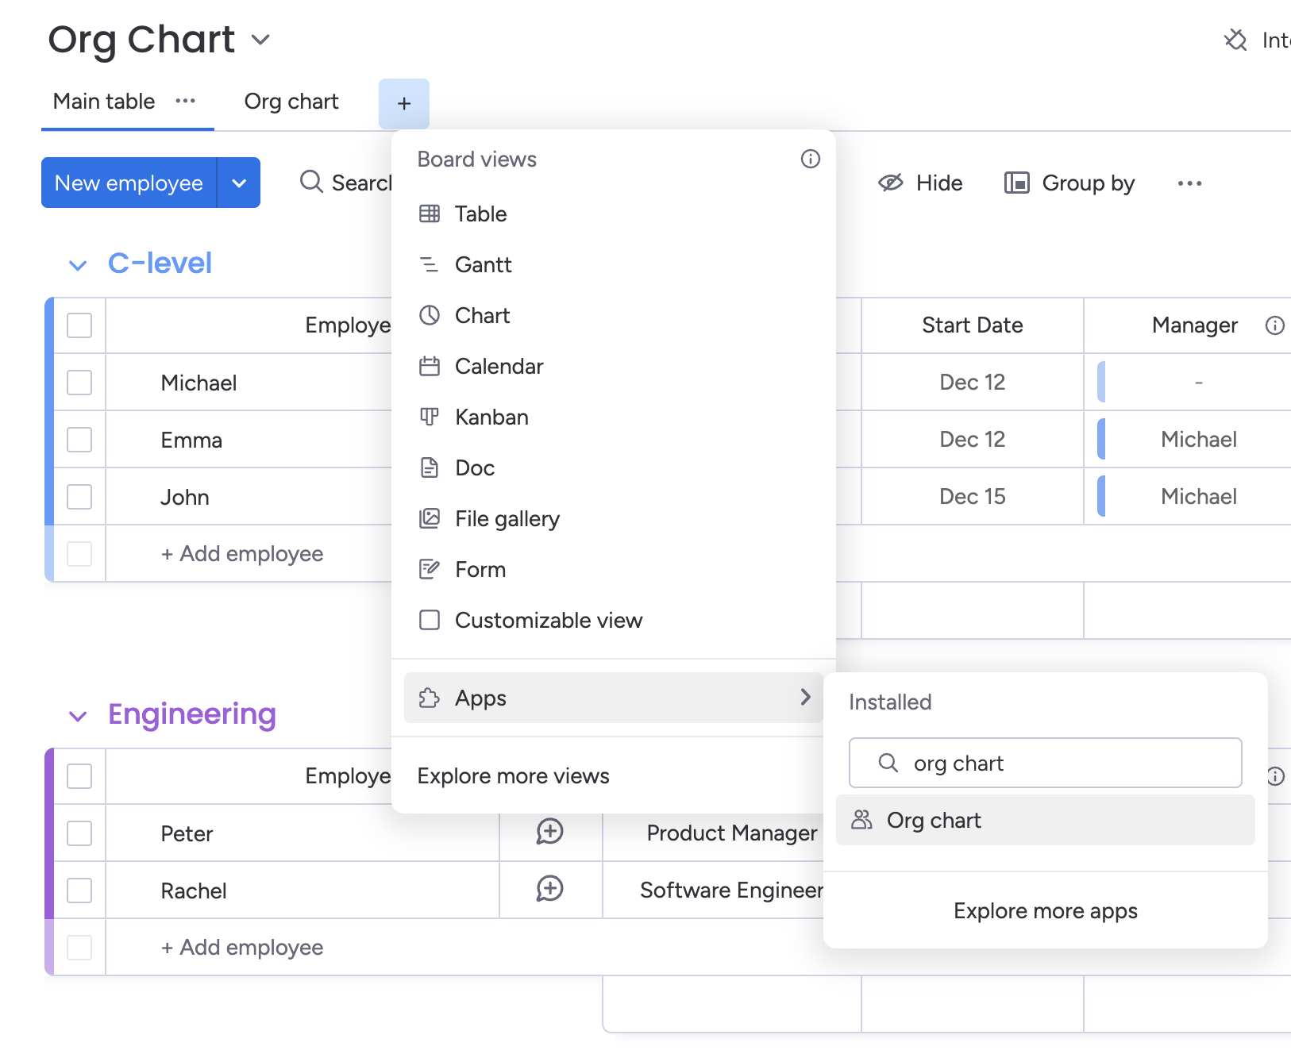This screenshot has height=1054, width=1291.
Task: Collapse the C-level group
Action: click(78, 265)
